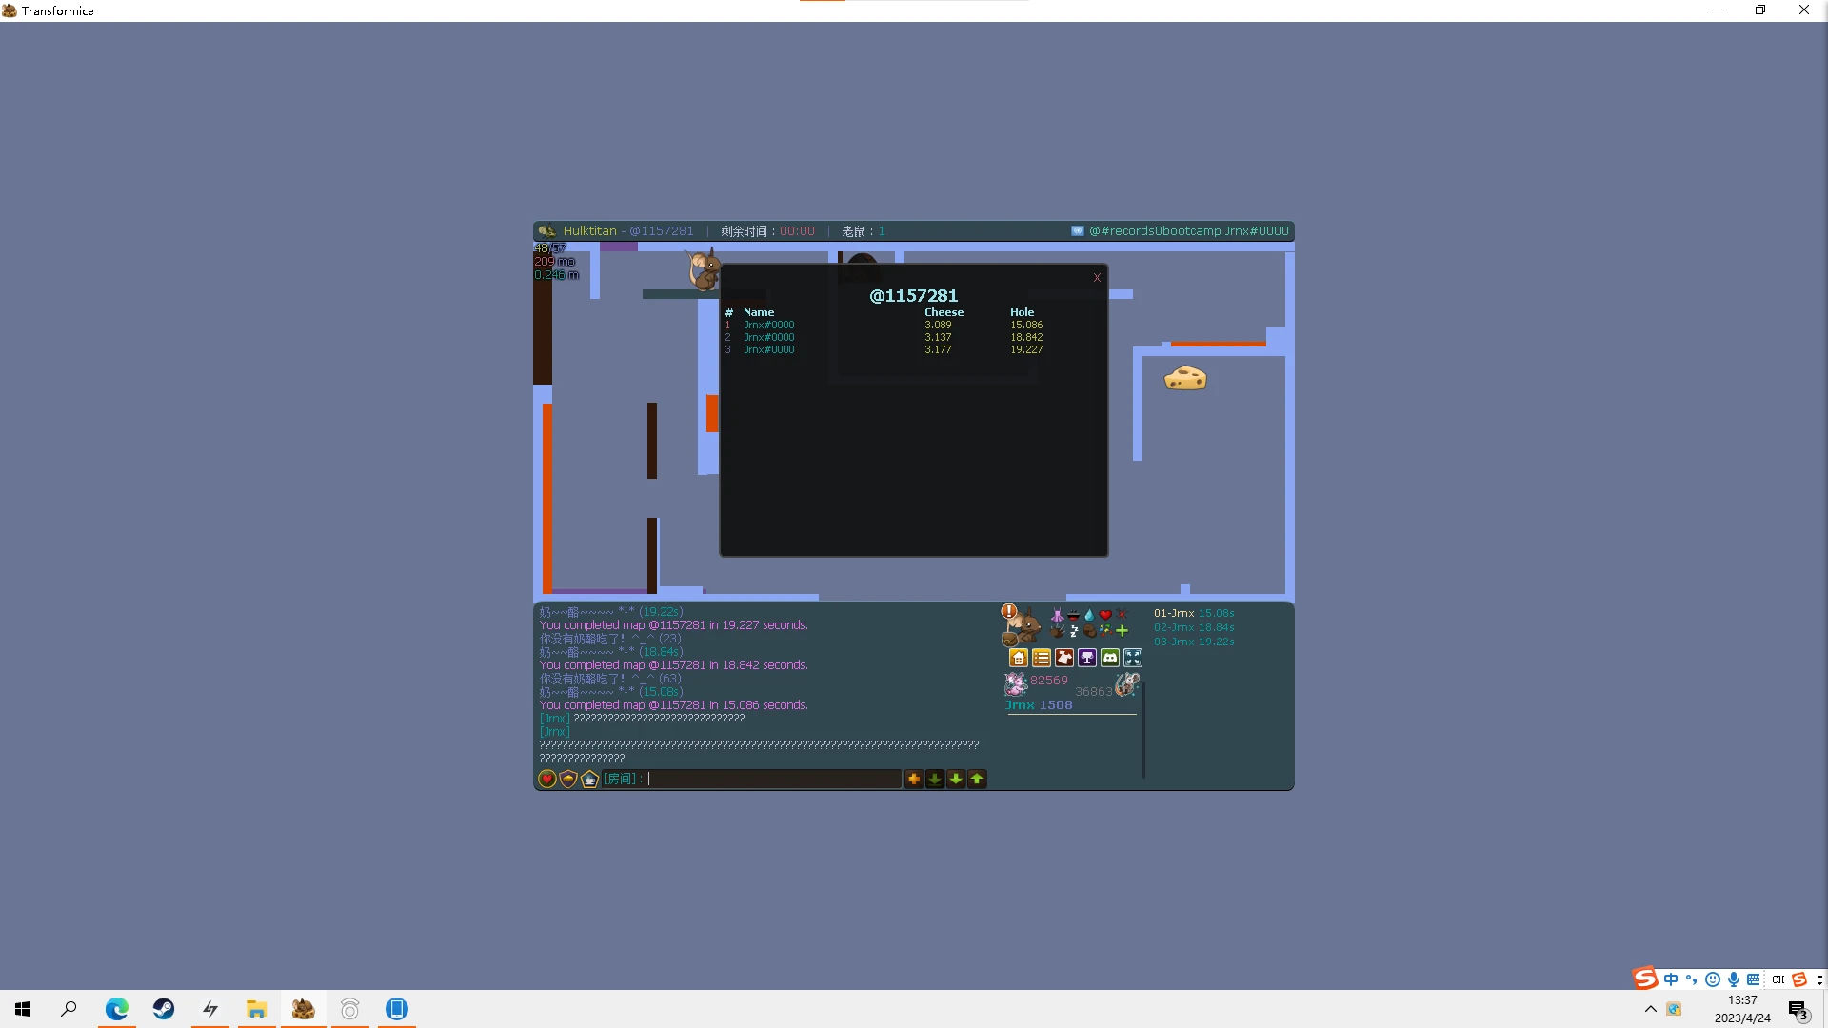The image size is (1828, 1028).
Task: Open Steam from the taskbar
Action: [163, 1009]
